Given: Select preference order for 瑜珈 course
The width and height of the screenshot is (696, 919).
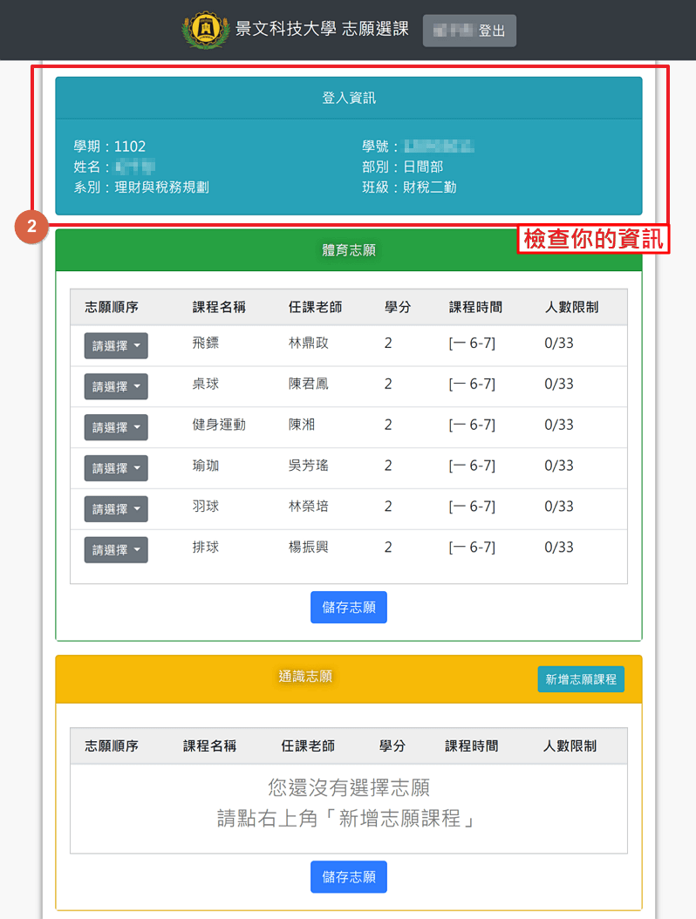Looking at the screenshot, I should 116,468.
